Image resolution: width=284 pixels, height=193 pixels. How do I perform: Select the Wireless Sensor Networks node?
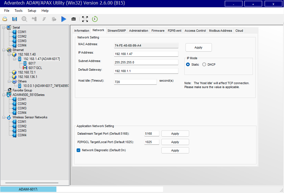point(30,117)
